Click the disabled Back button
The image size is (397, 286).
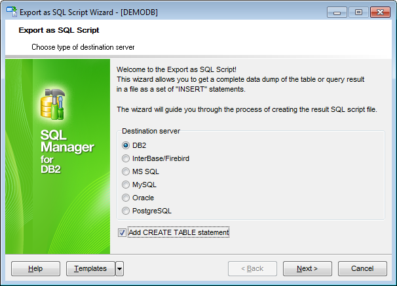[x=252, y=268]
